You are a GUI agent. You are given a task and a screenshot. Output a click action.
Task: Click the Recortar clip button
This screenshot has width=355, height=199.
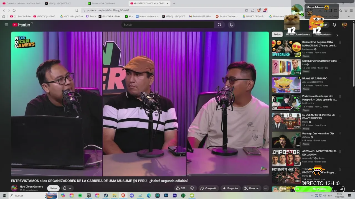tap(251, 188)
